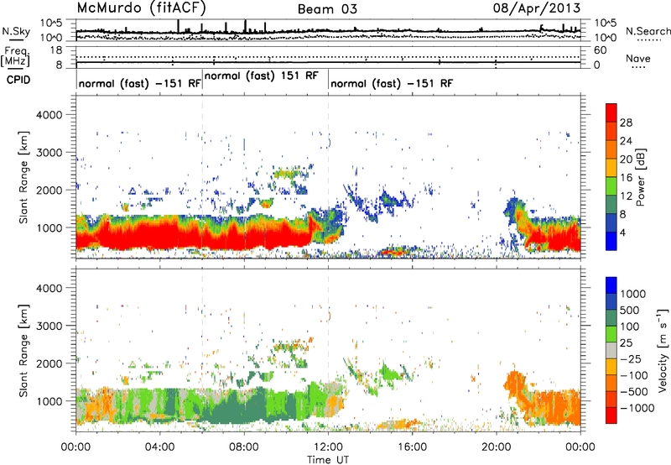Click the 3000 tick label on velocity panel

point(49,326)
